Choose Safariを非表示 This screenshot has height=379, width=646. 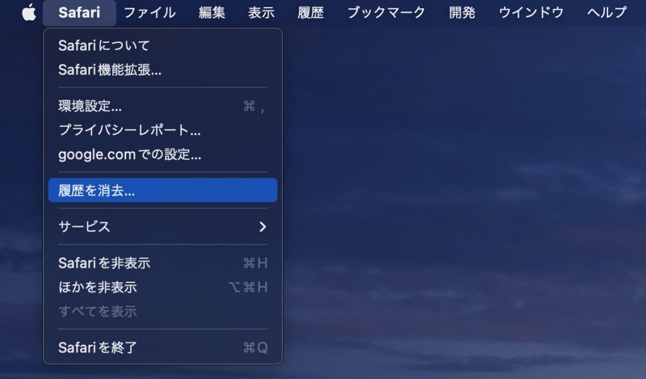(x=163, y=263)
